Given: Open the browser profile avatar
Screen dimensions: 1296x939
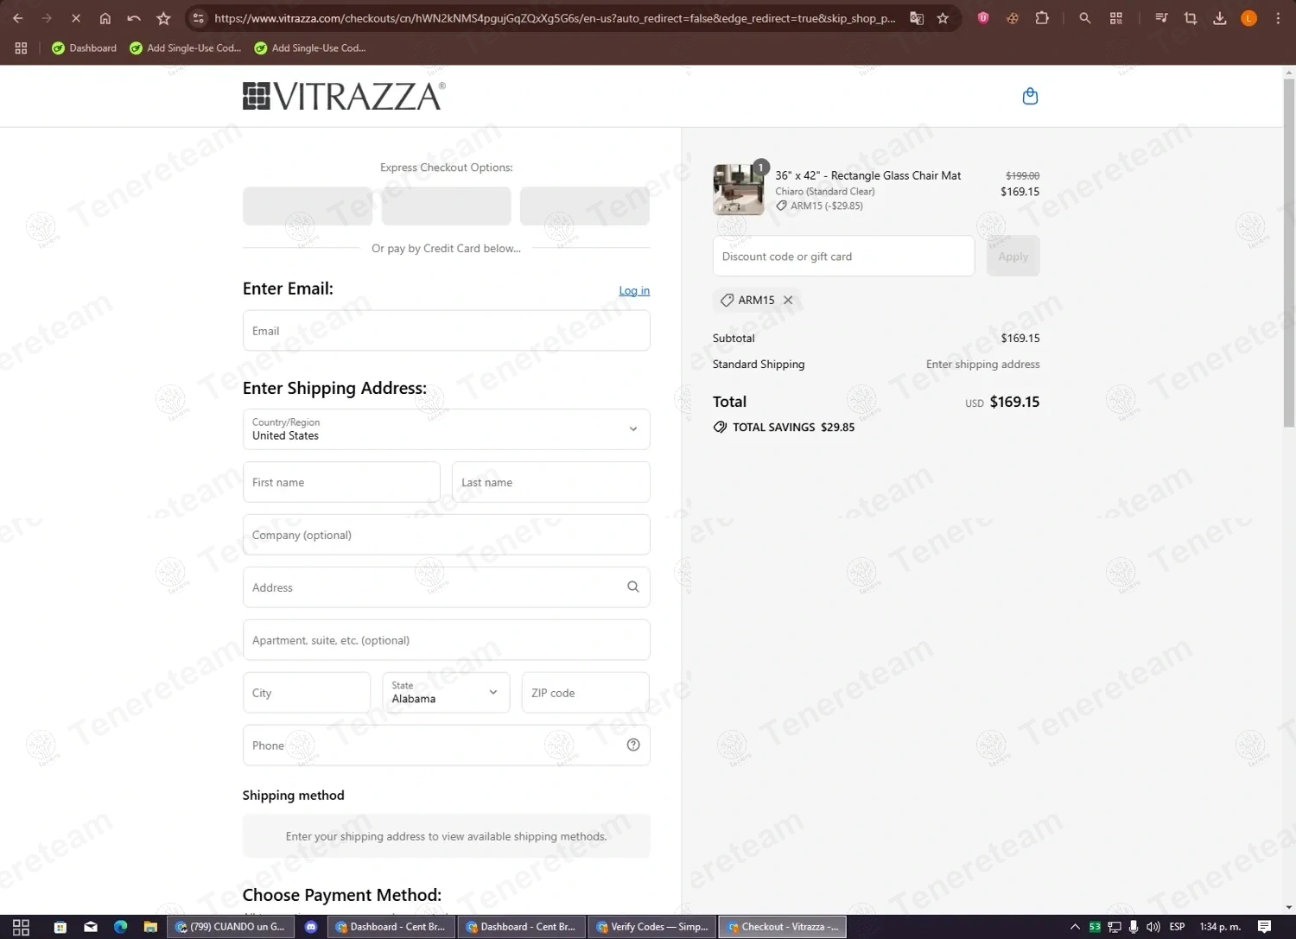Looking at the screenshot, I should coord(1248,18).
